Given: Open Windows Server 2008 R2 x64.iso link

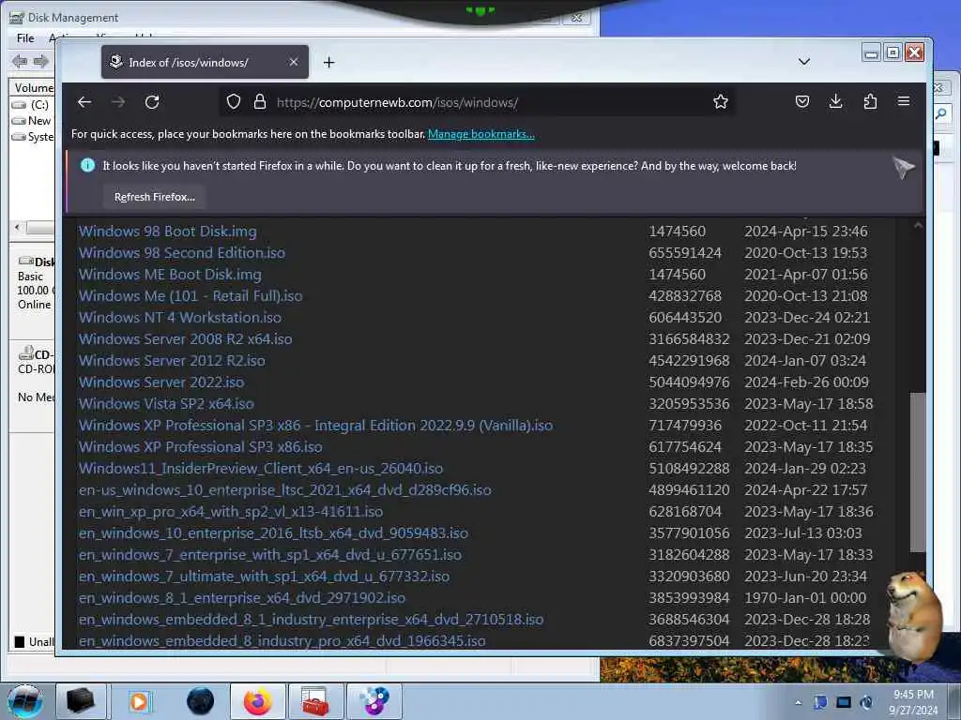Looking at the screenshot, I should (x=185, y=338).
